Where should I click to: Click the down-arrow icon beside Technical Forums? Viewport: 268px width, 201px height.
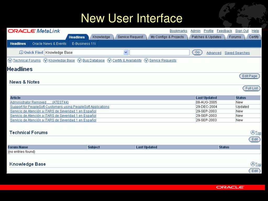click(10, 60)
